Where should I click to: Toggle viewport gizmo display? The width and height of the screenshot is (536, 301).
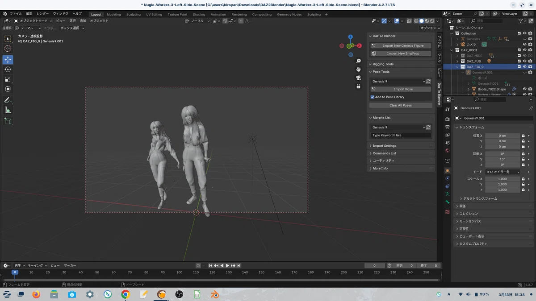pos(384,21)
